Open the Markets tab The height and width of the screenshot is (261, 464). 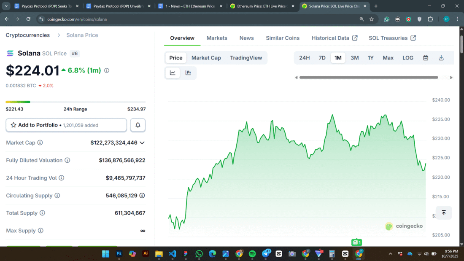coord(217,38)
